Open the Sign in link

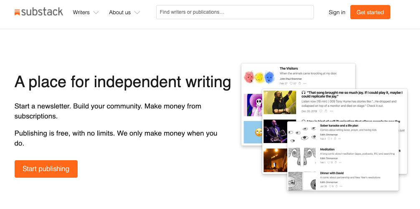(337, 13)
